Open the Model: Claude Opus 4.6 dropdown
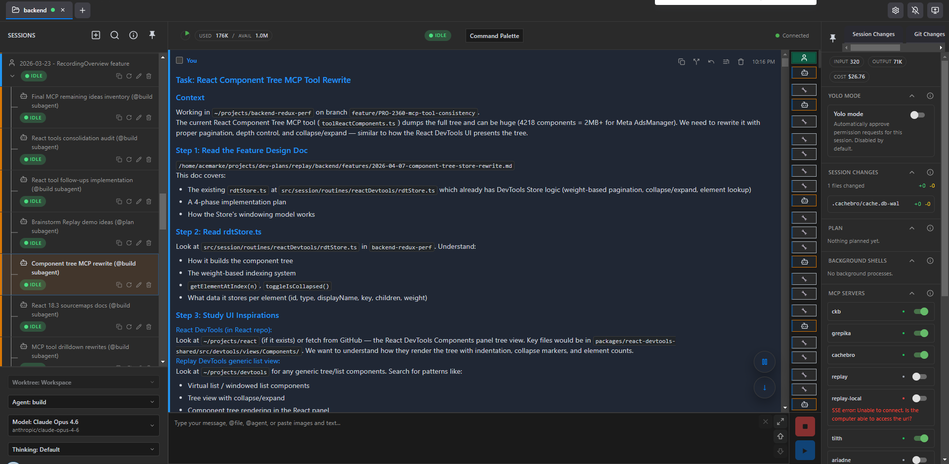This screenshot has width=949, height=464. (84, 425)
